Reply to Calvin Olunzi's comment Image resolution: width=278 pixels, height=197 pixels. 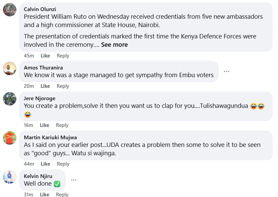click(63, 56)
